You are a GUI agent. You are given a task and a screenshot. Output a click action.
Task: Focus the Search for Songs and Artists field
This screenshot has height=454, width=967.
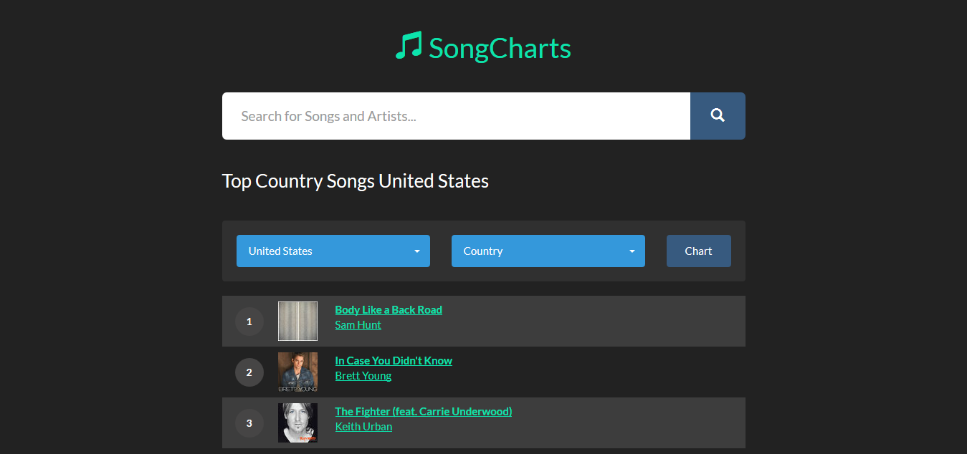pos(456,116)
